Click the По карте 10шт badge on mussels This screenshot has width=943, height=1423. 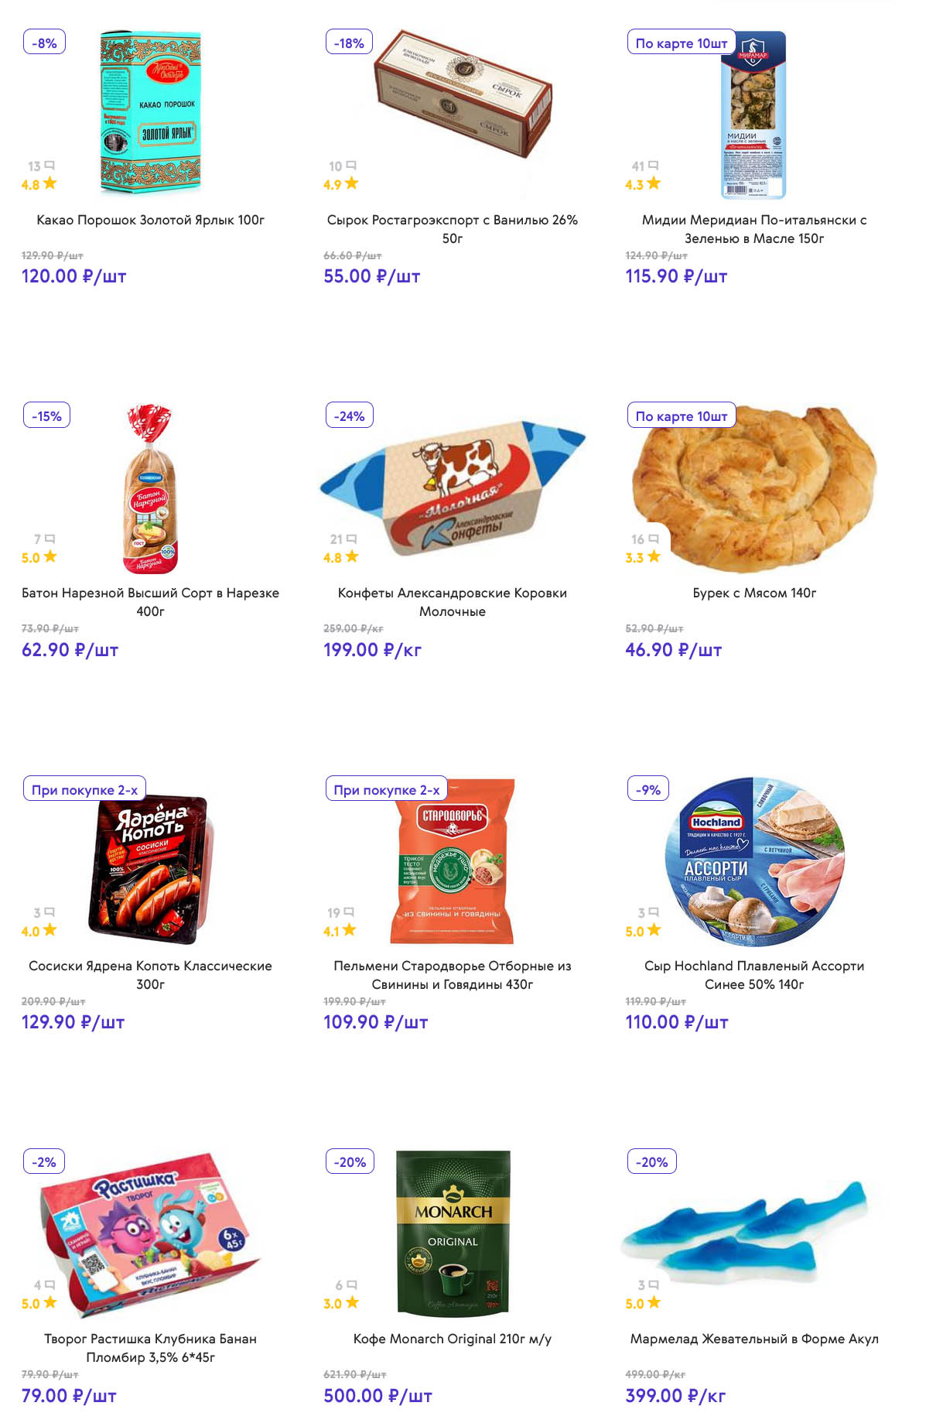[x=681, y=43]
